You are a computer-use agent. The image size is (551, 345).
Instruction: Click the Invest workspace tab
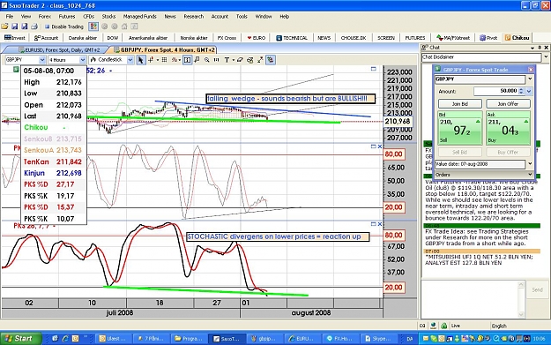[15, 38]
